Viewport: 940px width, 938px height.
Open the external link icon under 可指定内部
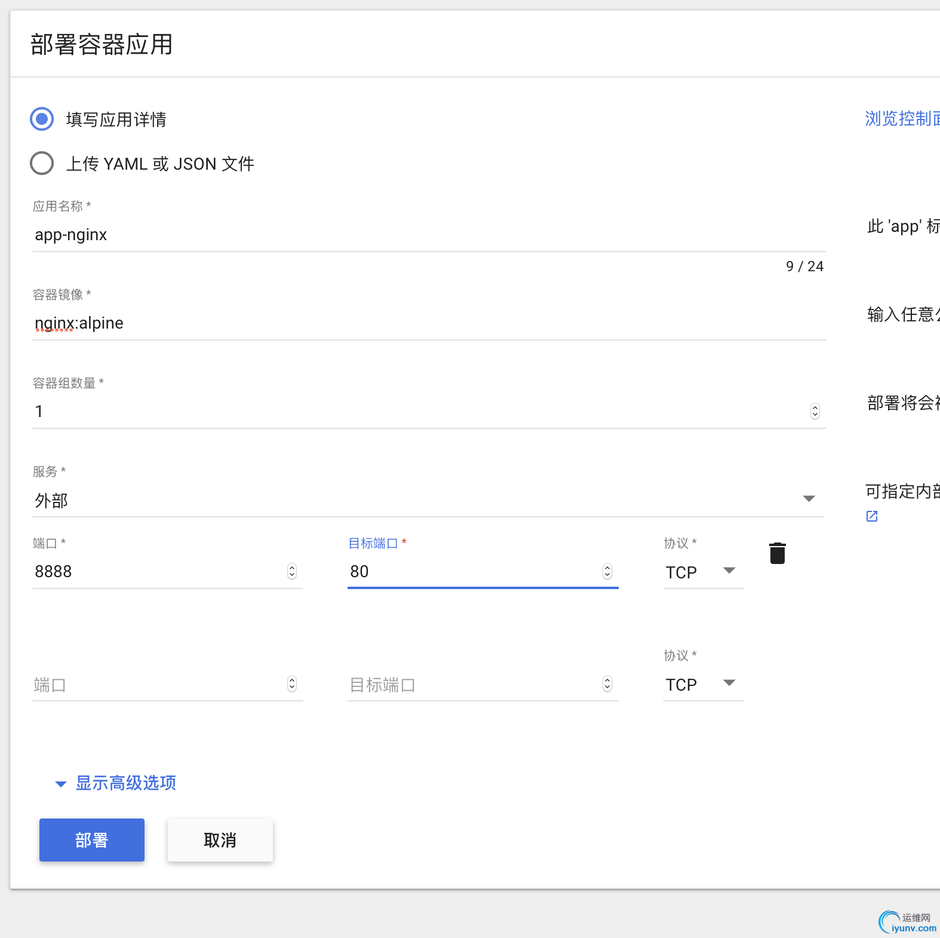pos(872,516)
